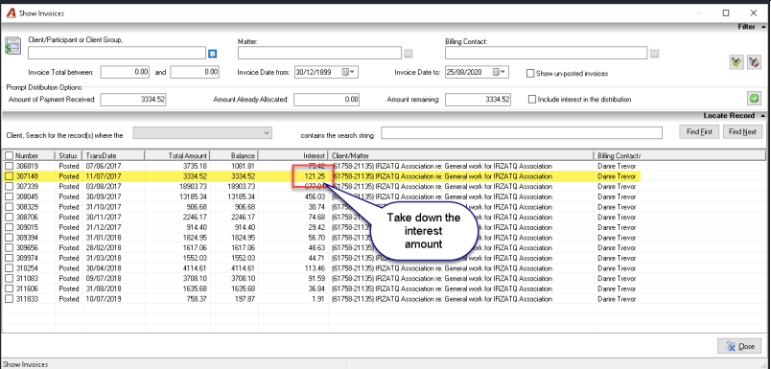The height and width of the screenshot is (369, 771).
Task: Open the Invoice Date from calendar picker
Action: click(348, 72)
